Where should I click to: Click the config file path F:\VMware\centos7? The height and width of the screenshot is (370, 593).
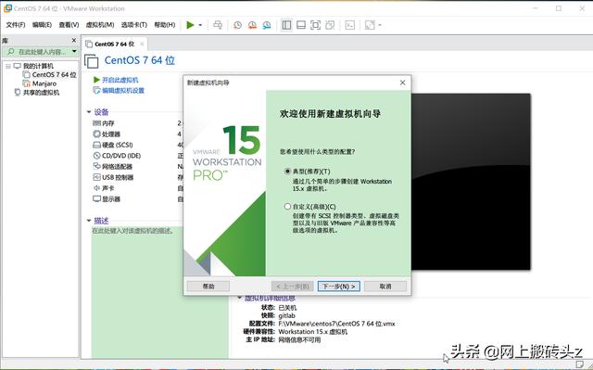pos(336,324)
